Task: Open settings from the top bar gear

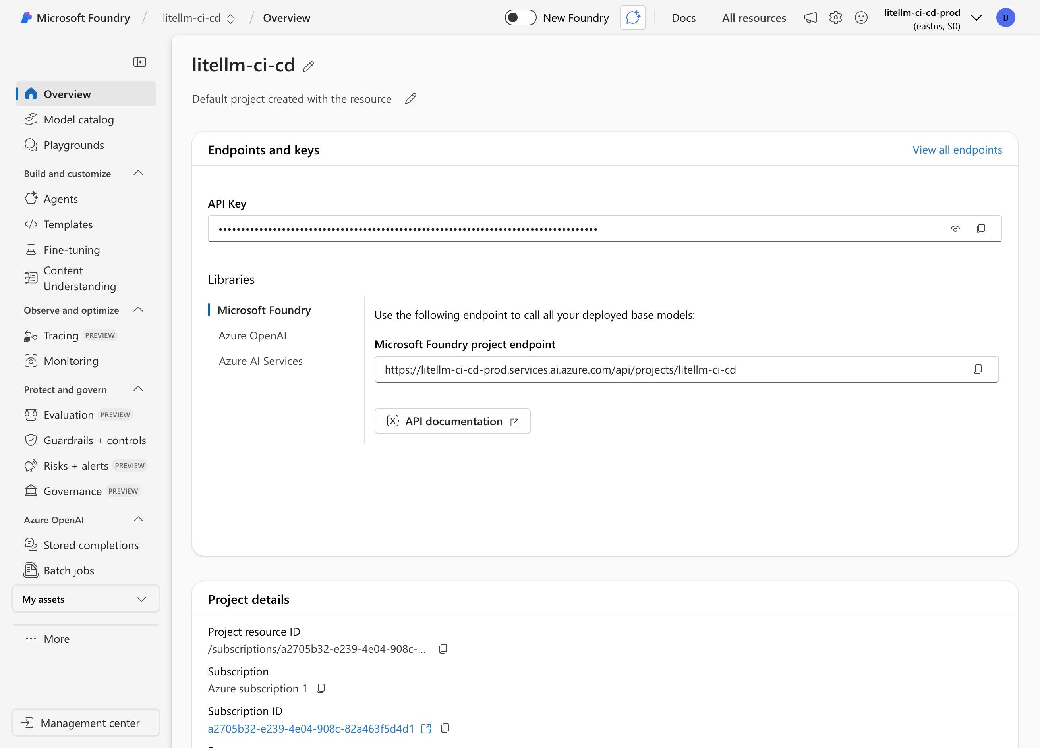Action: [835, 17]
